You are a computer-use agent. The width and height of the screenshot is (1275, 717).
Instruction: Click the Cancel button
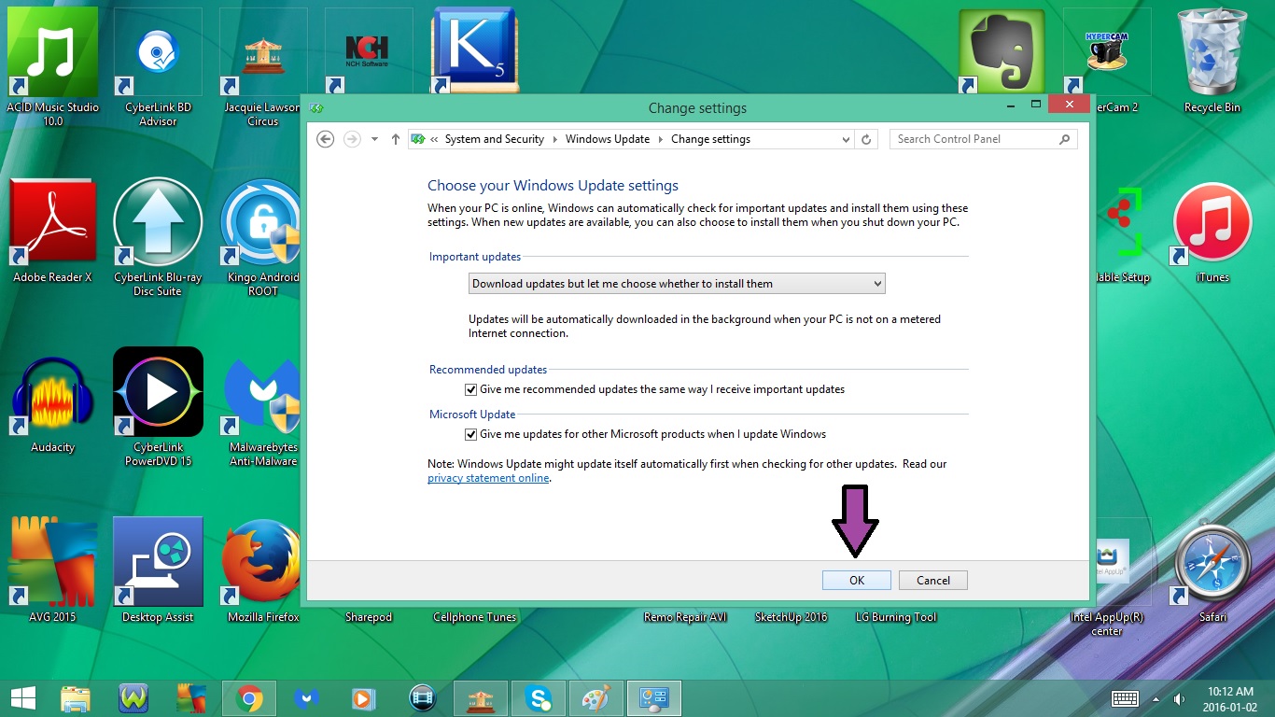(933, 581)
